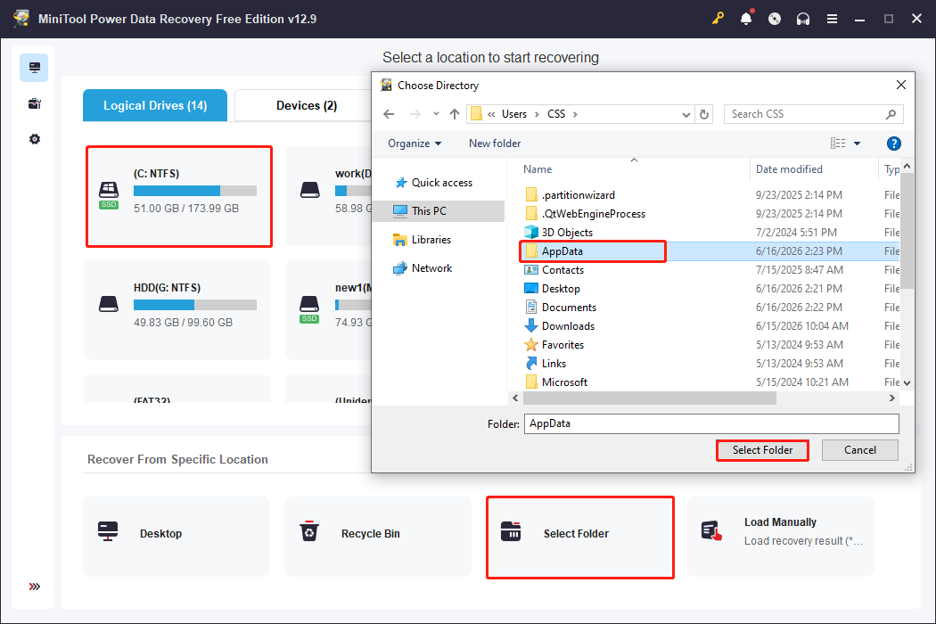
Task: Click the Cancel button
Action: pos(859,450)
